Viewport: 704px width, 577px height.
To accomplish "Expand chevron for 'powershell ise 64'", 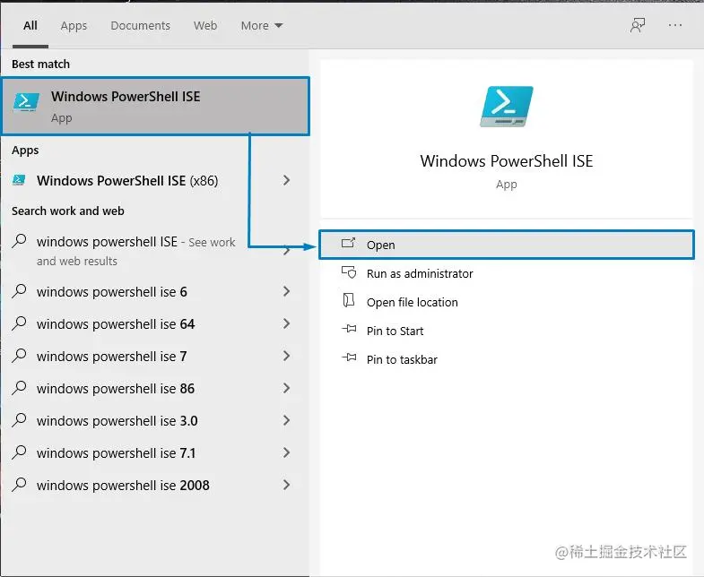I will click(x=286, y=324).
